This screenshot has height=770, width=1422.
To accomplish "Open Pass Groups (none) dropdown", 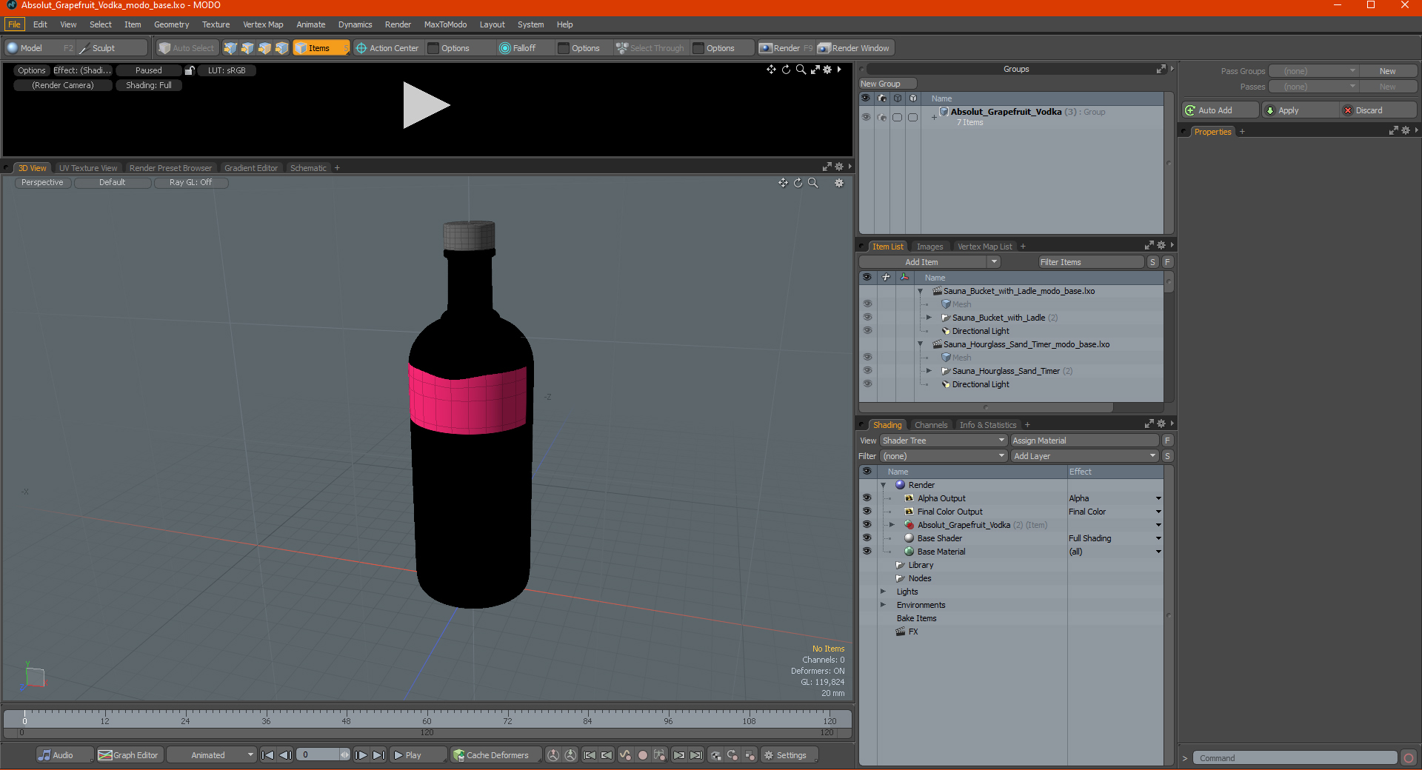I will [1313, 71].
